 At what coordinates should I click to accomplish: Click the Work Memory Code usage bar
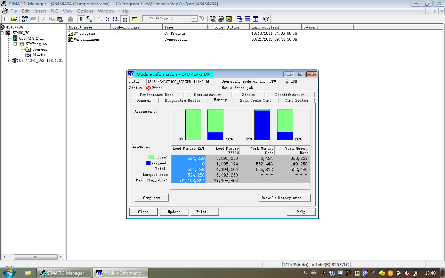(262, 125)
